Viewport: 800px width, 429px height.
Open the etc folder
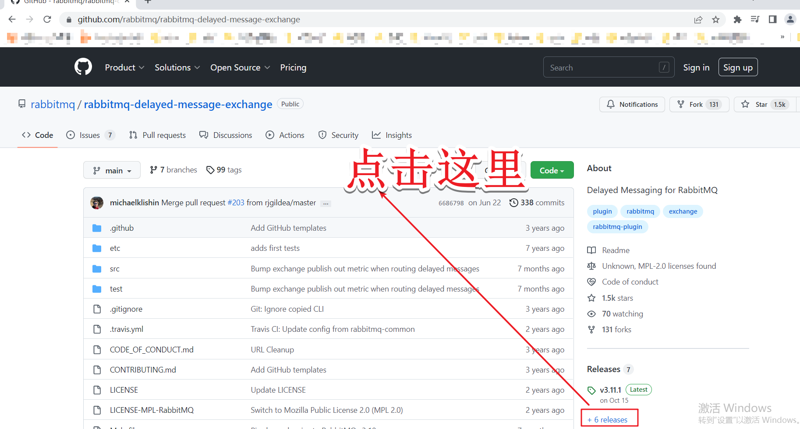coord(115,248)
